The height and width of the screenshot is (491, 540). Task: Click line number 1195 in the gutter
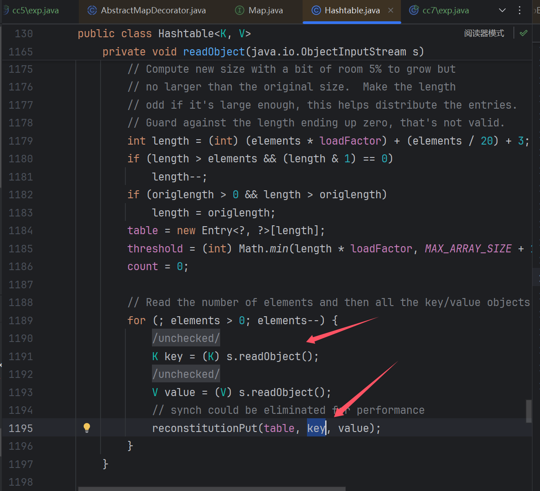pyautogui.click(x=21, y=428)
